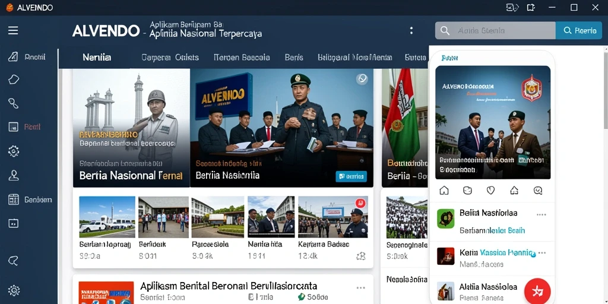
Task: Click the key-shaped icon in sidebar
Action: point(13,103)
